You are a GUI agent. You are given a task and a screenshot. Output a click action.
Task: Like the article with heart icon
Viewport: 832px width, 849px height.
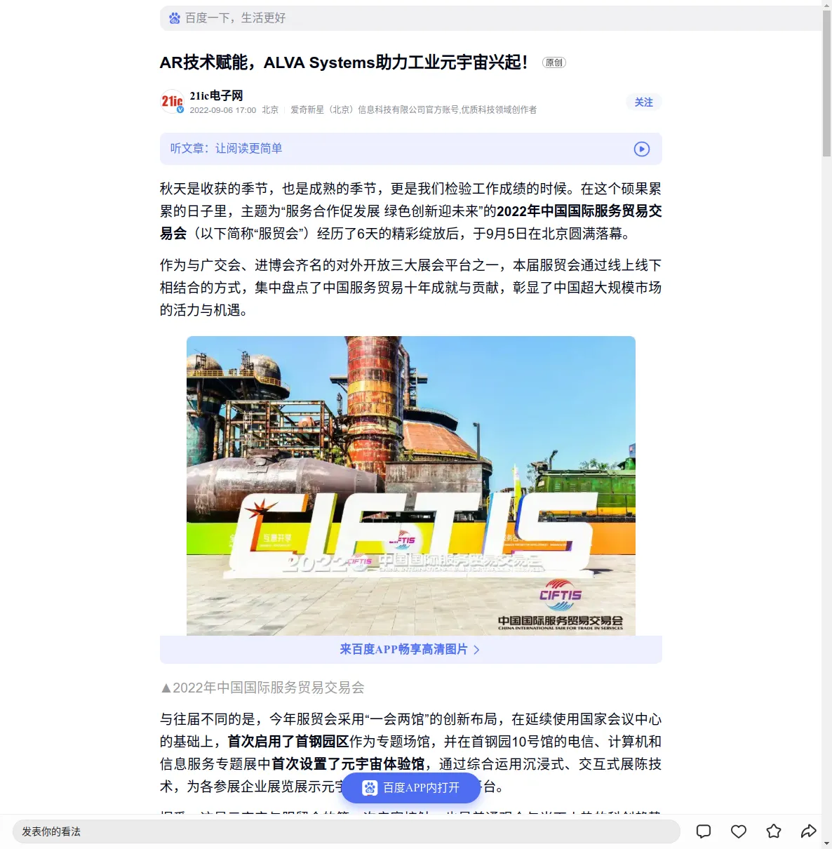pos(739,831)
